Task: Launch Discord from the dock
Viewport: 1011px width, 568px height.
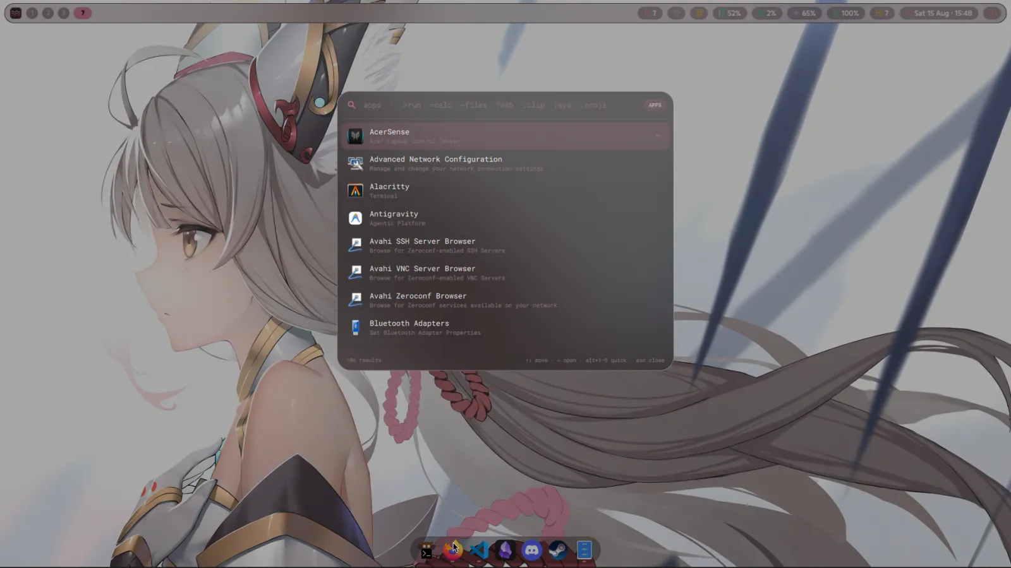Action: (531, 550)
